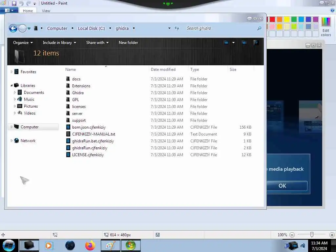
Task: Open the recent locations dropdown beside forward arrow
Action: tap(29, 28)
